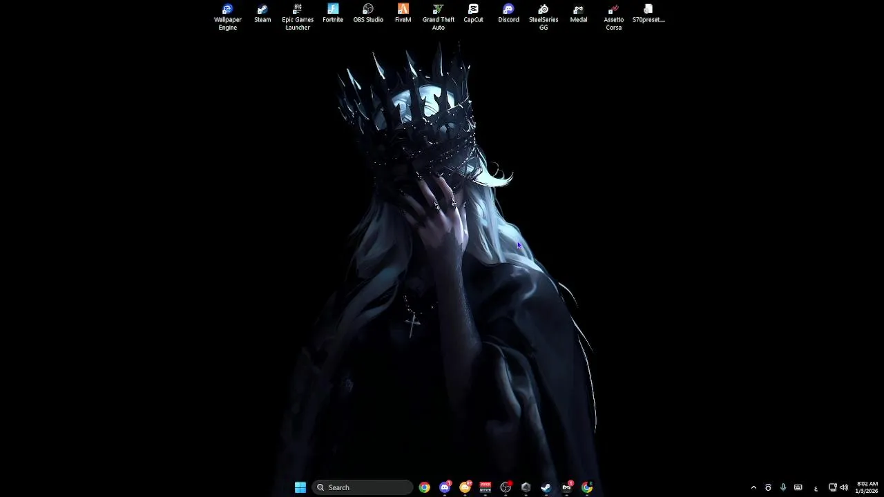Click the red taskbar app icon beside OBS

pos(486,487)
